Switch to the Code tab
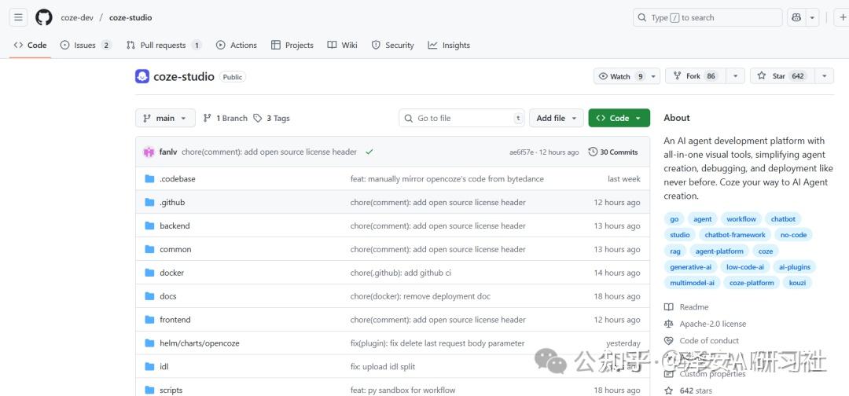Image resolution: width=849 pixels, height=396 pixels. coord(31,45)
